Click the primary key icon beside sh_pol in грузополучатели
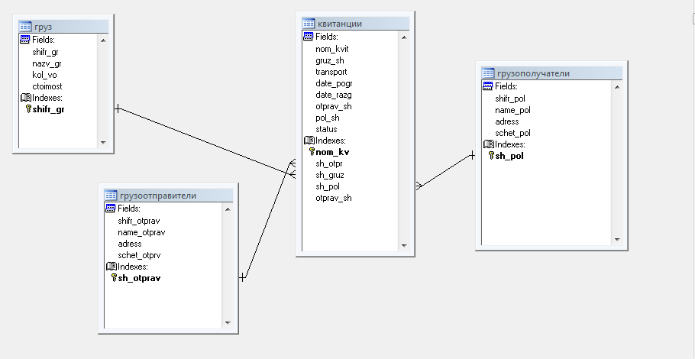695x359 pixels. 491,155
